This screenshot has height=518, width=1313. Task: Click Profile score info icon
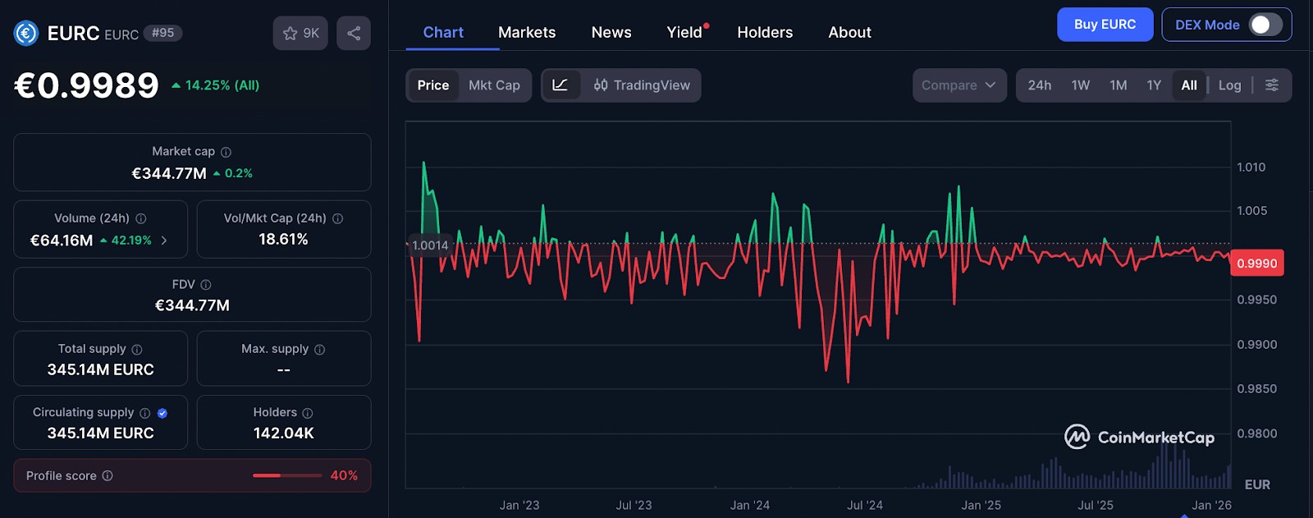tap(108, 476)
